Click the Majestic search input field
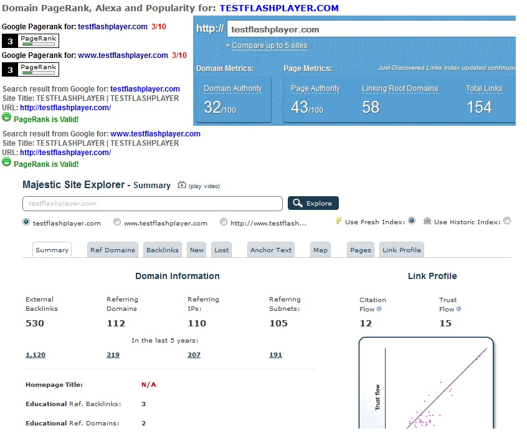Screen dimensions: 527x436 (x=153, y=204)
